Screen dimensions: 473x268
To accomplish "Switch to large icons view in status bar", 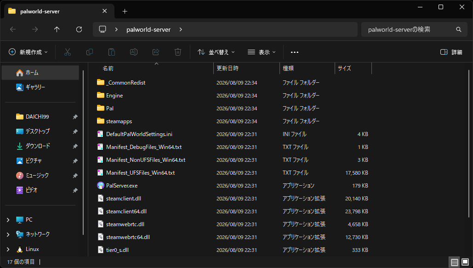I will click(x=465, y=262).
